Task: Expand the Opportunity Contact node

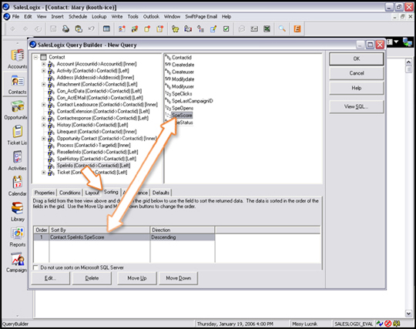Action: [43, 139]
